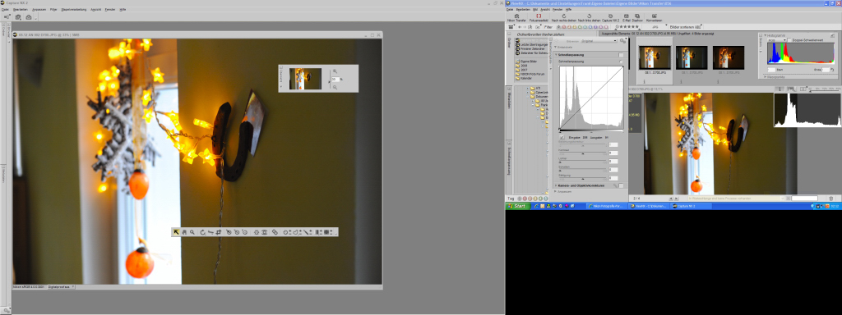Screen dimensions: 842x315
Task: Switch to Capture NX 2 taskbar button
Action: [x=691, y=206]
